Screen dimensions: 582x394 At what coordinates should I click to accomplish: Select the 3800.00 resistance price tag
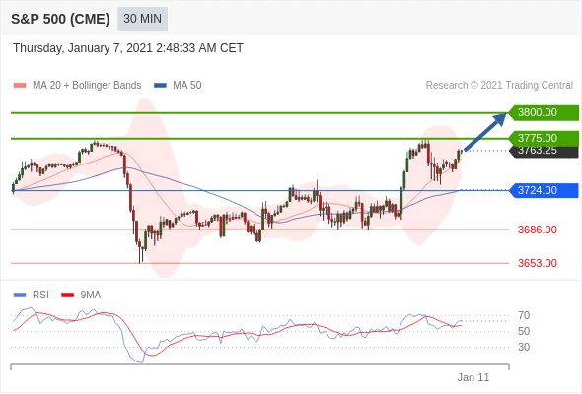(543, 112)
